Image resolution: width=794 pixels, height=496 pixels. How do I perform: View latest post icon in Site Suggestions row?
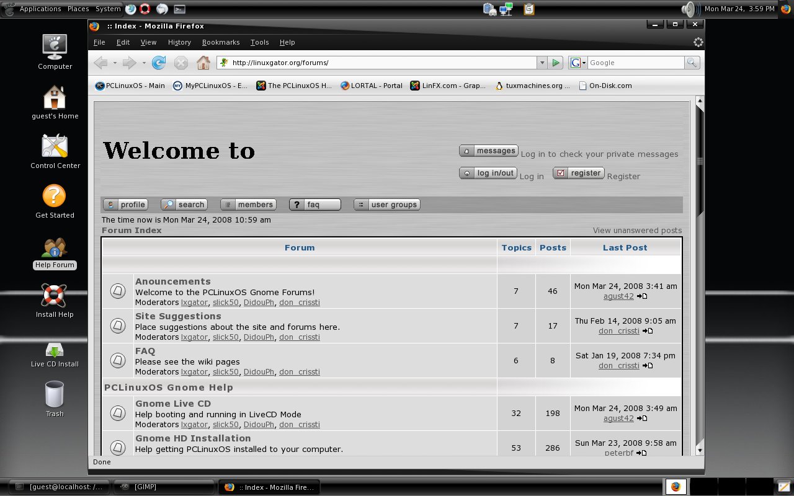[x=648, y=331]
